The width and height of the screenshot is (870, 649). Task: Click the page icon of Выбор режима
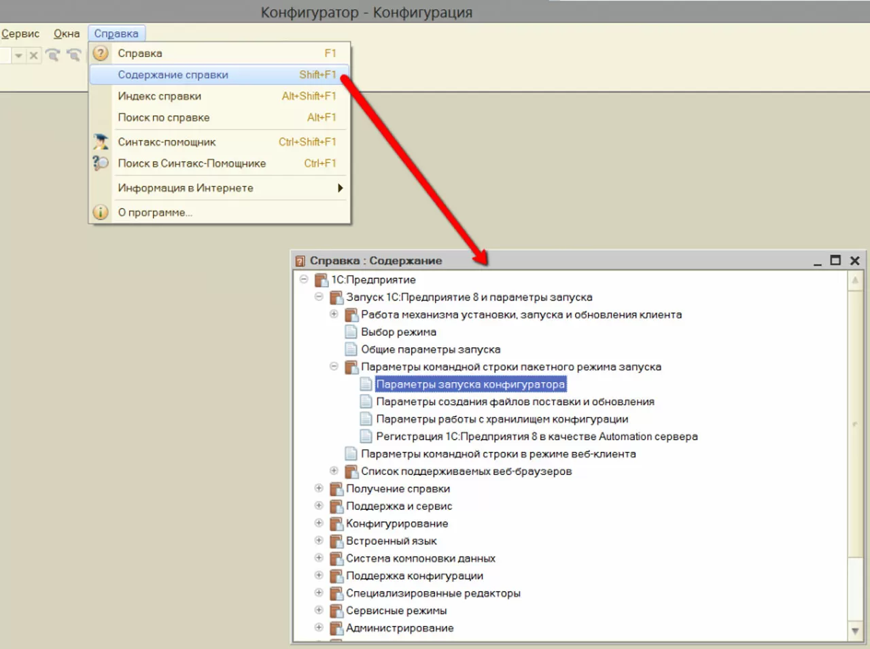351,332
